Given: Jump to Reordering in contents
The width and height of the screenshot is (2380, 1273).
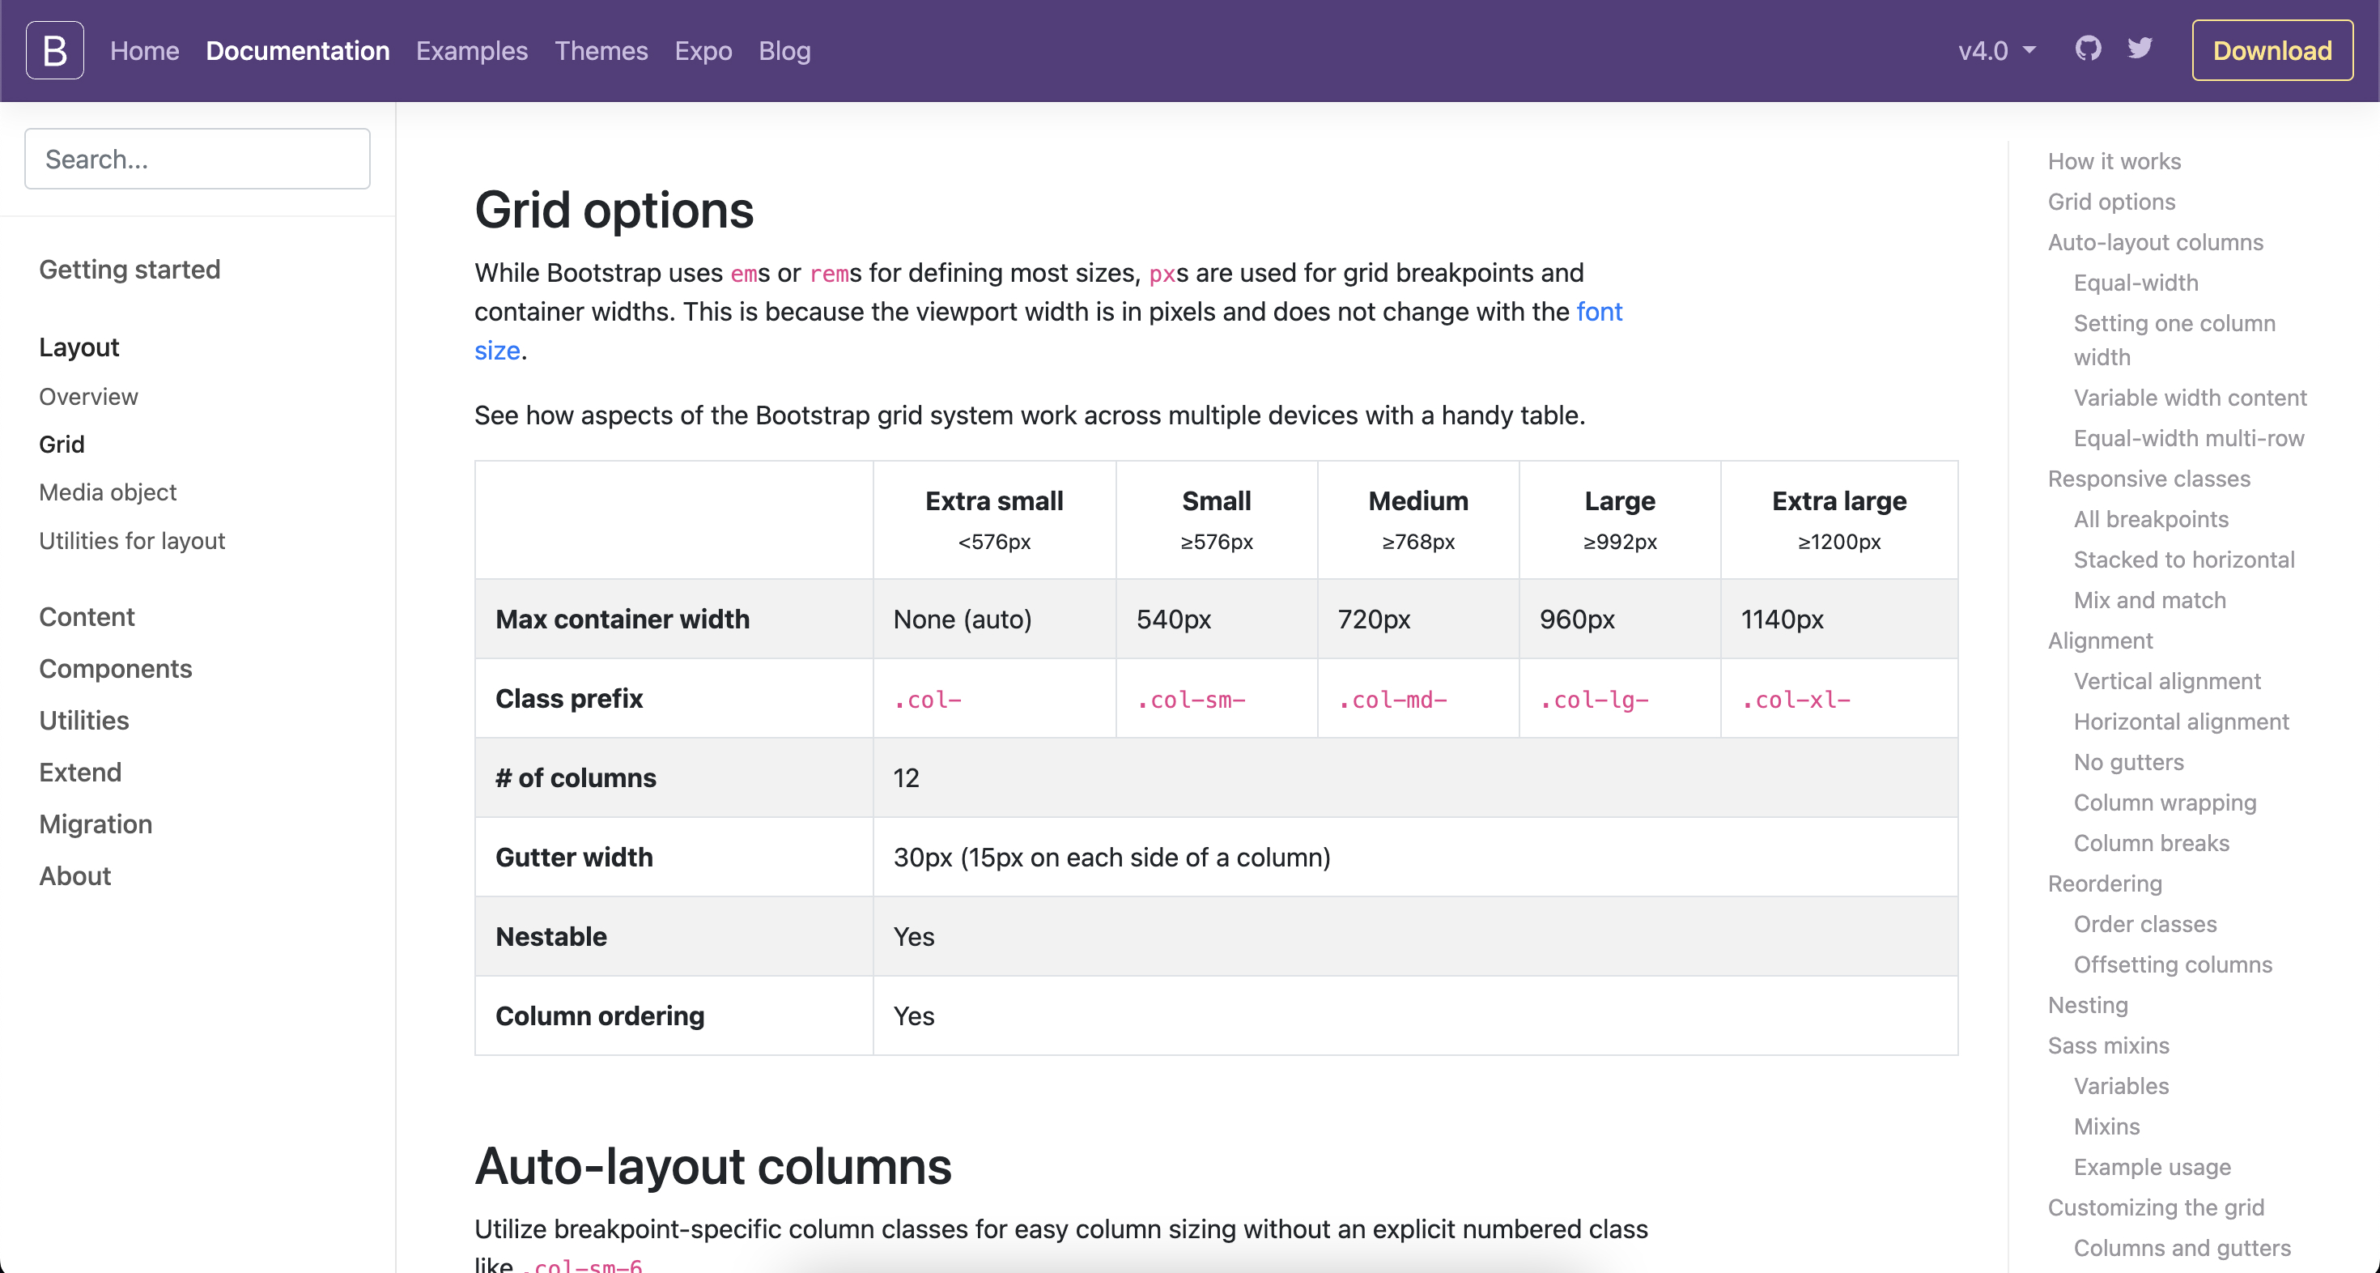Looking at the screenshot, I should point(2105,883).
